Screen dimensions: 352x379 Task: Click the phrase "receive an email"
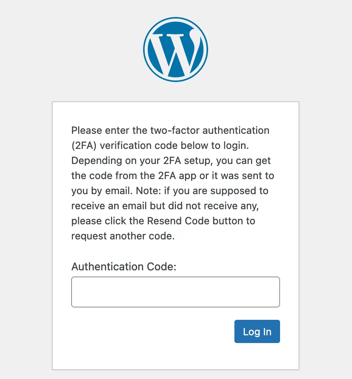point(109,206)
